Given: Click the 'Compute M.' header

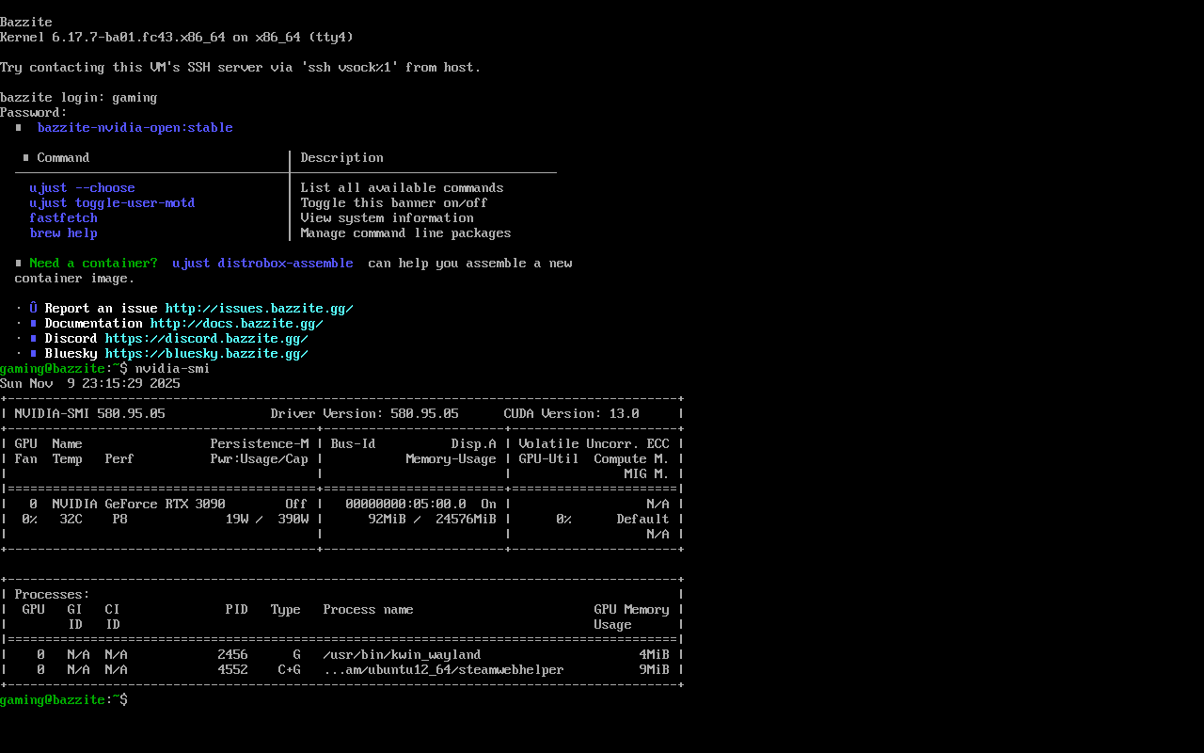Looking at the screenshot, I should point(632,458).
